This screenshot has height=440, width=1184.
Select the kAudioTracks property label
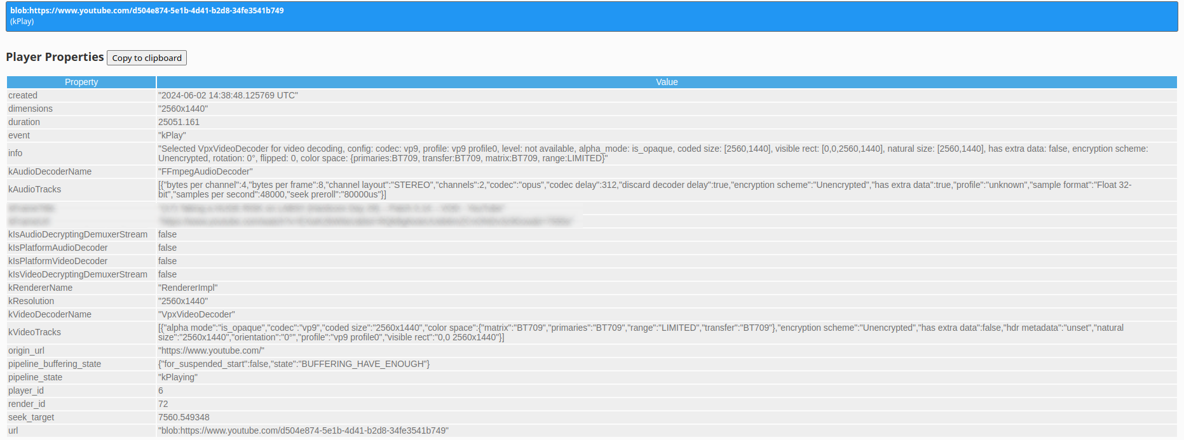pos(34,189)
